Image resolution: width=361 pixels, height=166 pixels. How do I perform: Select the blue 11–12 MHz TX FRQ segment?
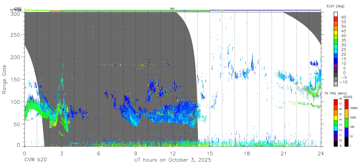[335, 133]
